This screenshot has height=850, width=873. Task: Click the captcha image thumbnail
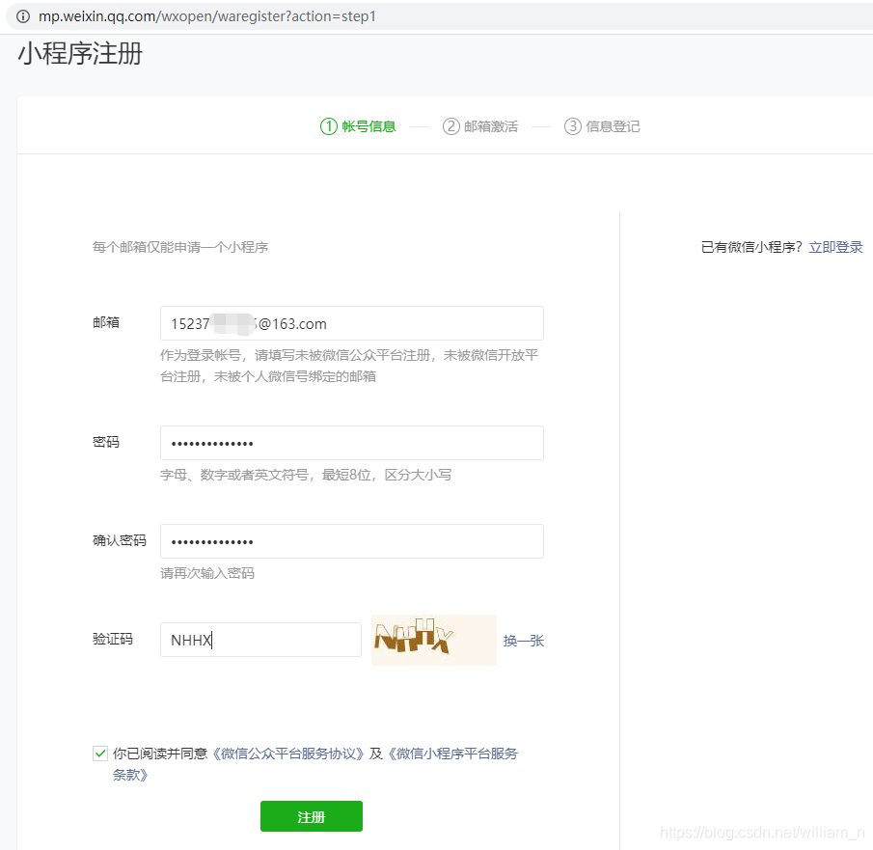434,640
